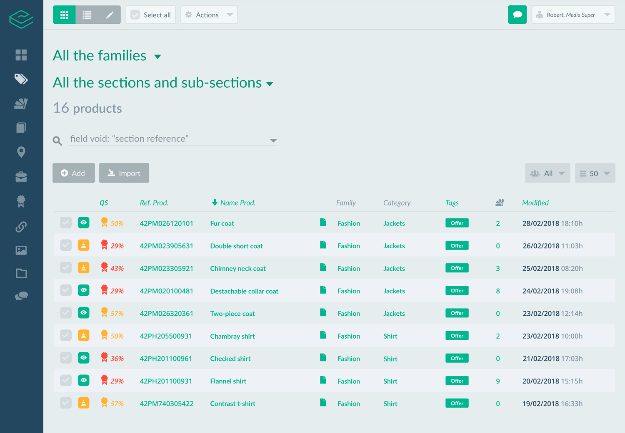625x433 pixels.
Task: Click the briefcase icon in sidebar
Action: click(21, 177)
